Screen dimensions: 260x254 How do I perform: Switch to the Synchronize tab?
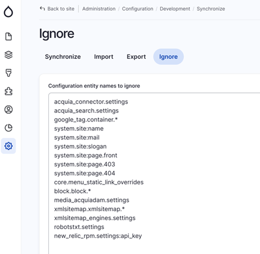pos(63,57)
